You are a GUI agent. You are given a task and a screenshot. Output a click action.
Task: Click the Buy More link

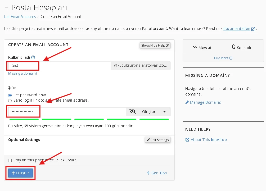coord(223,58)
